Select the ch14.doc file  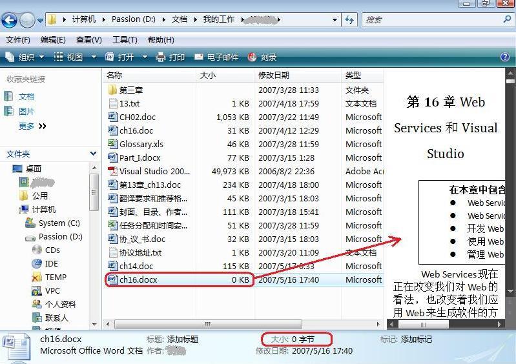coord(136,266)
